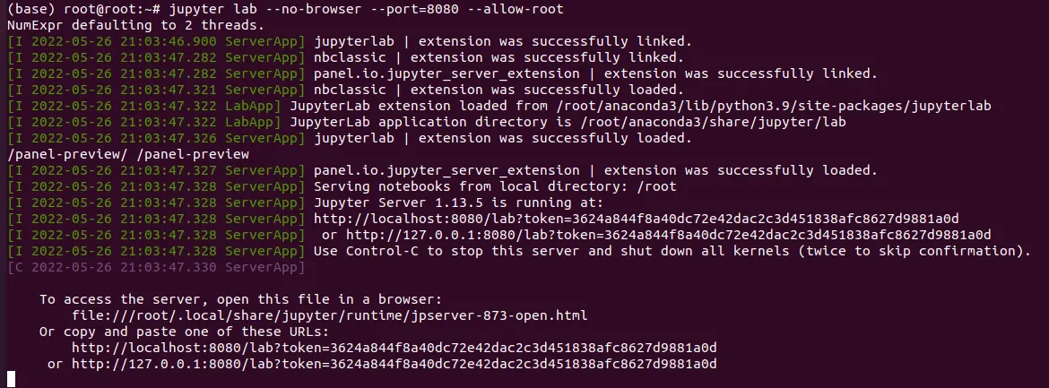Click the jpserver-873-open.html file path
Image resolution: width=1049 pixels, height=388 pixels.
tap(330, 315)
